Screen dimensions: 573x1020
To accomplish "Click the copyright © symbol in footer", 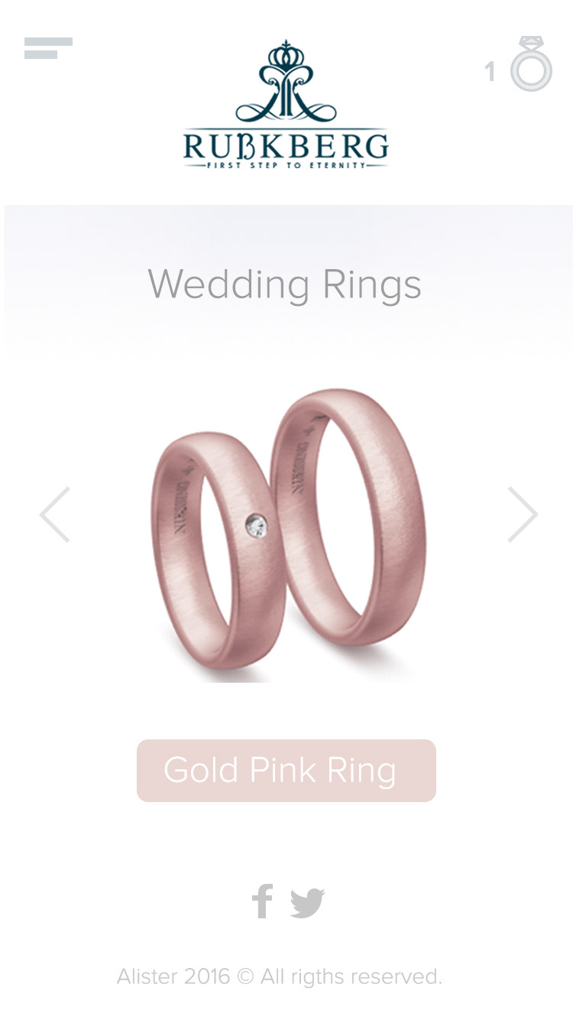I will point(245,976).
